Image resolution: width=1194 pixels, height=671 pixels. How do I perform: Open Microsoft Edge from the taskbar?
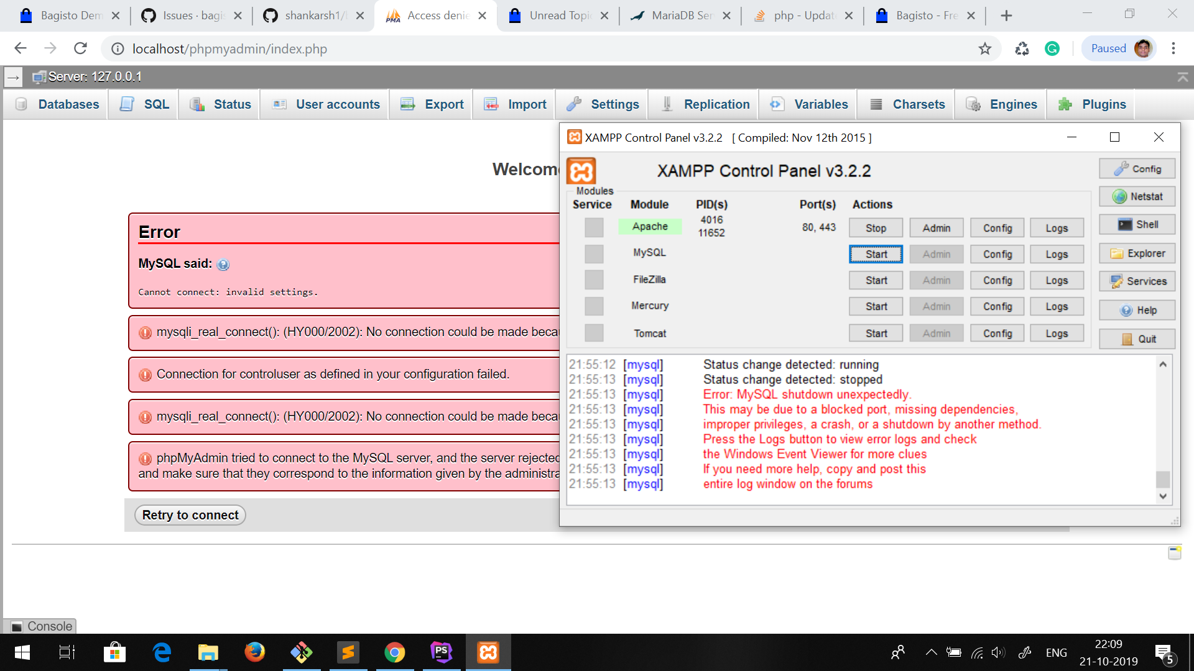pos(162,652)
